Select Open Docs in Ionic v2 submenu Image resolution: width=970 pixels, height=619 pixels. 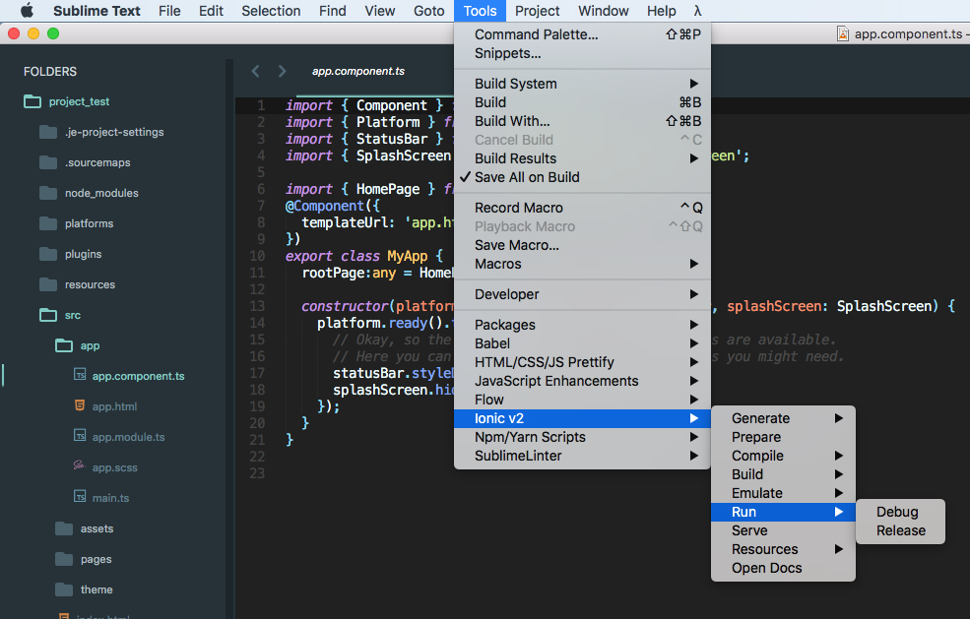pos(783,568)
